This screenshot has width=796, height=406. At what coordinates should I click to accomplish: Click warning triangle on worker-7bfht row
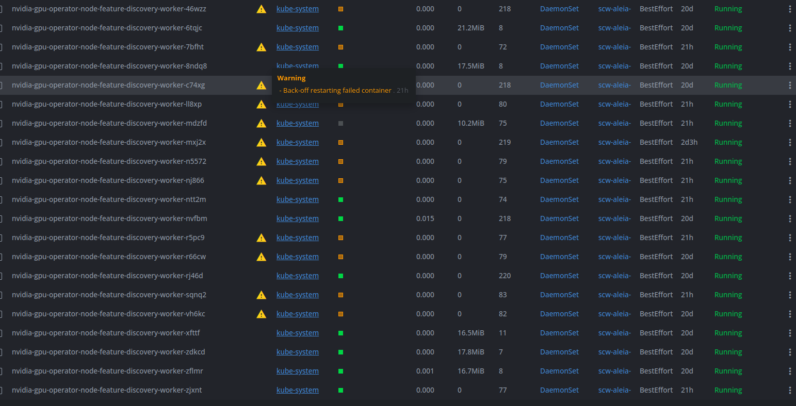point(262,47)
